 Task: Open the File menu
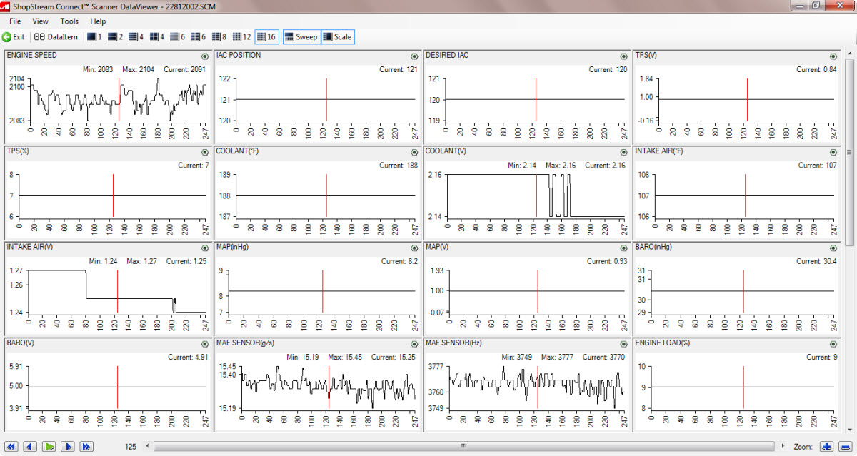pyautogui.click(x=15, y=21)
